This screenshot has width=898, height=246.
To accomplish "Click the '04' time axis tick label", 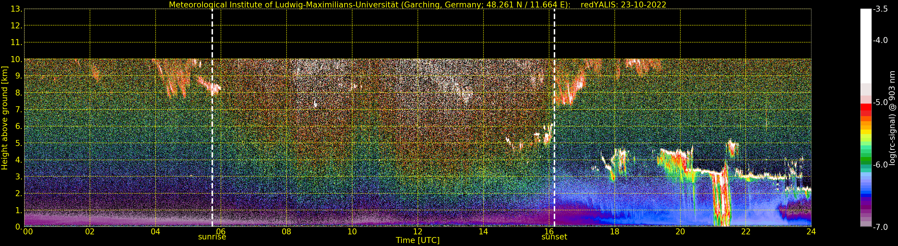I will [x=155, y=231].
